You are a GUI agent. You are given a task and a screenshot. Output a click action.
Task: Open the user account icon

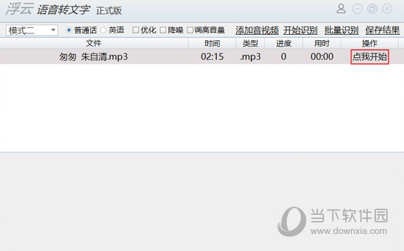click(x=341, y=8)
